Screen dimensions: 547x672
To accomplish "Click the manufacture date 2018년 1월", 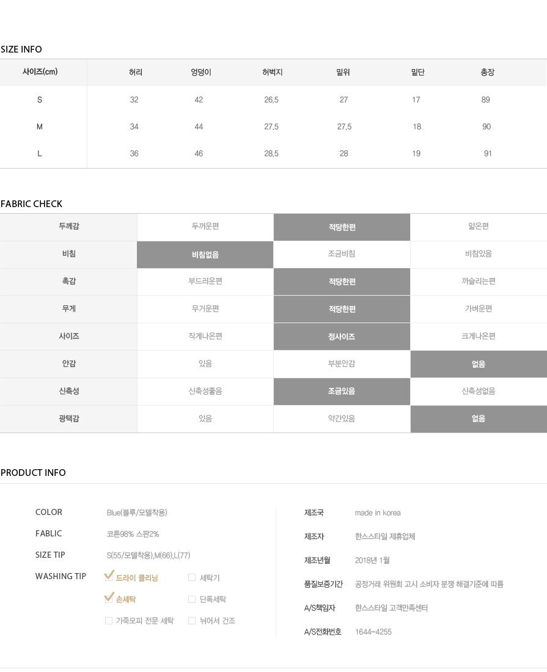I will click(x=372, y=561).
